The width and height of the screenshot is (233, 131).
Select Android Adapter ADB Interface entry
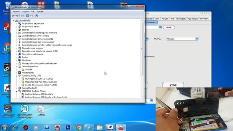pos(39,94)
